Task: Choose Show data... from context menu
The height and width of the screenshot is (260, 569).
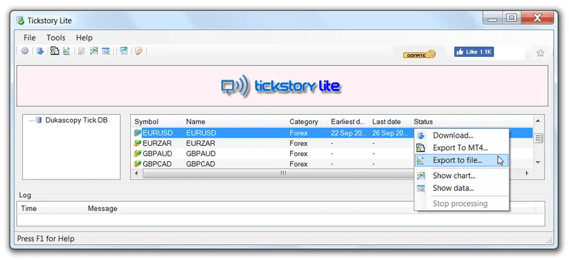Action: [x=462, y=188]
